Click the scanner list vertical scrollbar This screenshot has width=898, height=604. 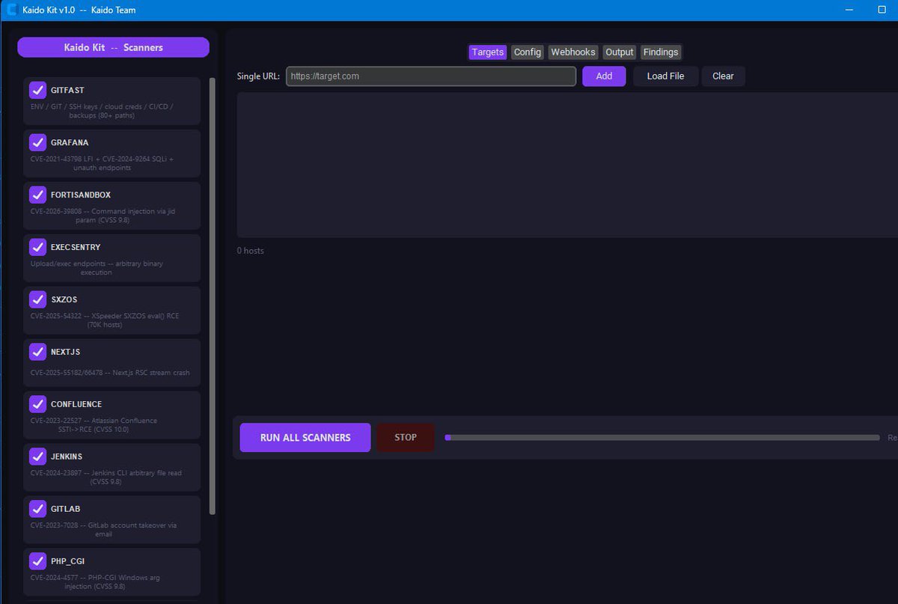pos(213,296)
